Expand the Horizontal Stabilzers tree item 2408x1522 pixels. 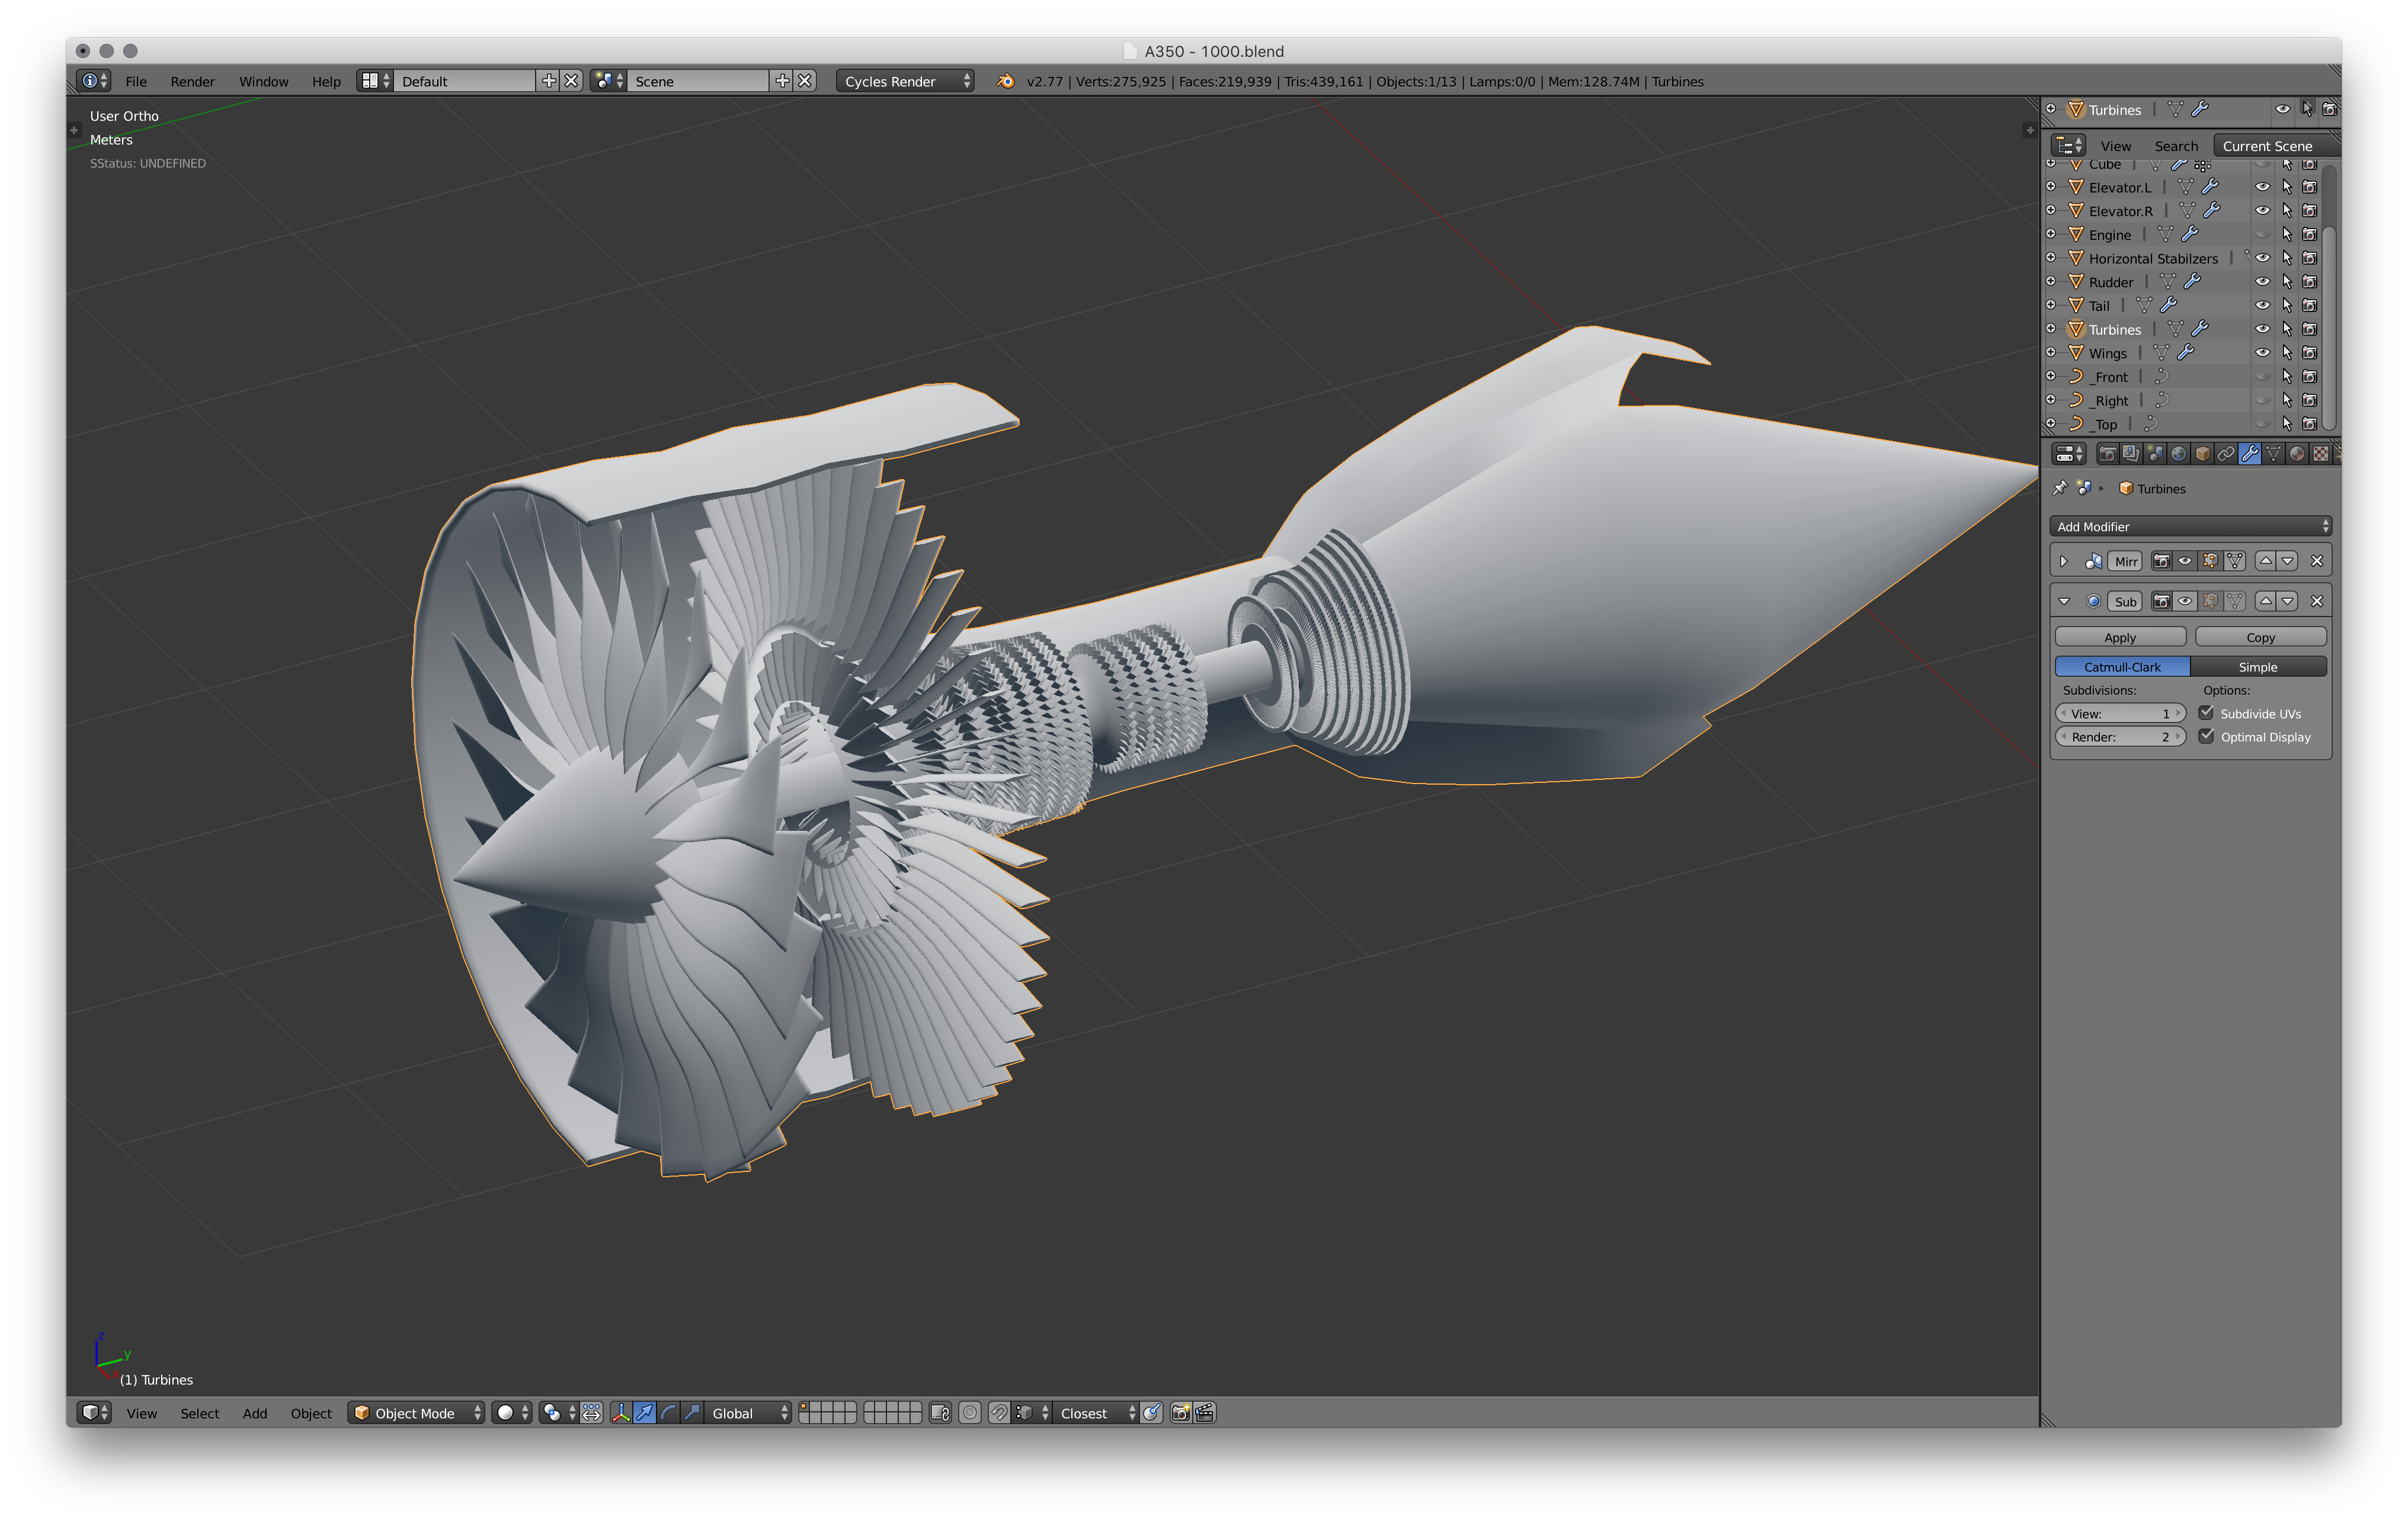2051,258
